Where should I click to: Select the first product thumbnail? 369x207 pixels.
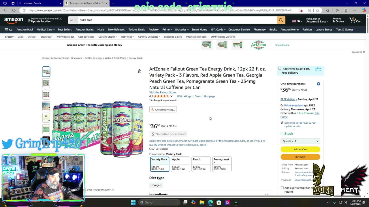pyautogui.click(x=46, y=72)
